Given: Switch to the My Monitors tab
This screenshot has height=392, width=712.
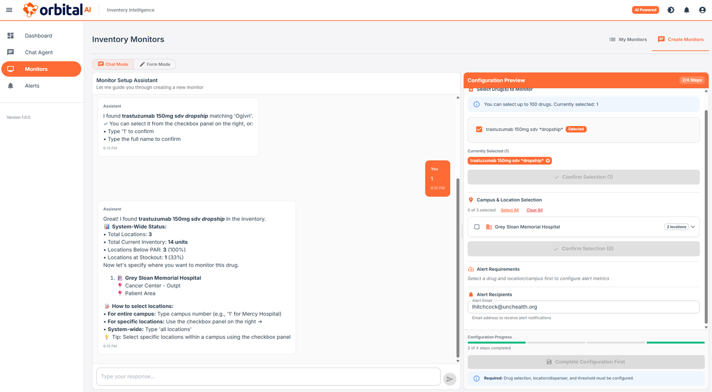Looking at the screenshot, I should pos(628,39).
